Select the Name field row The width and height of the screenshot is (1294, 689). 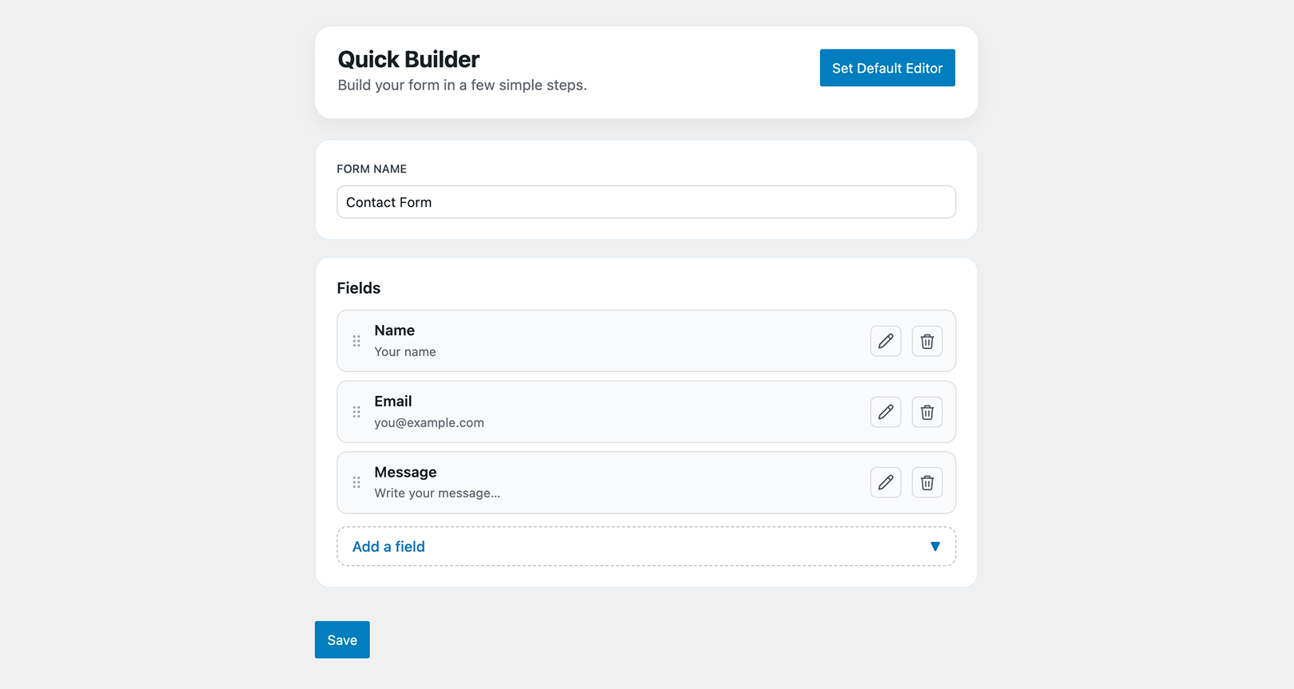point(646,341)
